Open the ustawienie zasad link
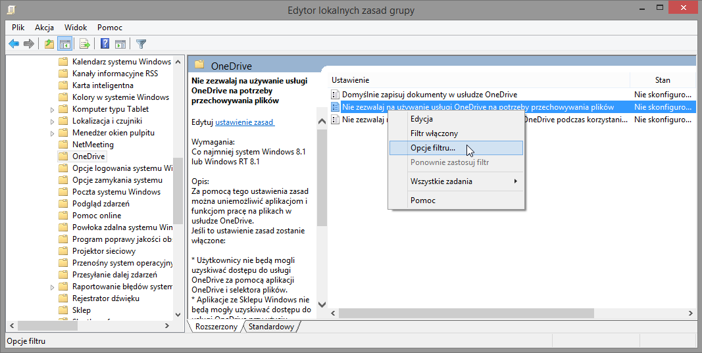 [245, 122]
